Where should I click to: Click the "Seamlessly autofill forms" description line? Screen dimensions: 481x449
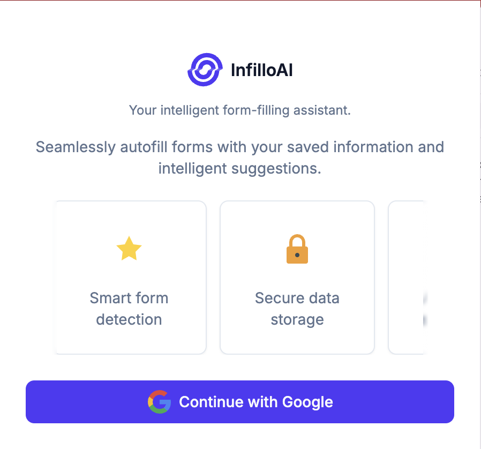tap(240, 147)
